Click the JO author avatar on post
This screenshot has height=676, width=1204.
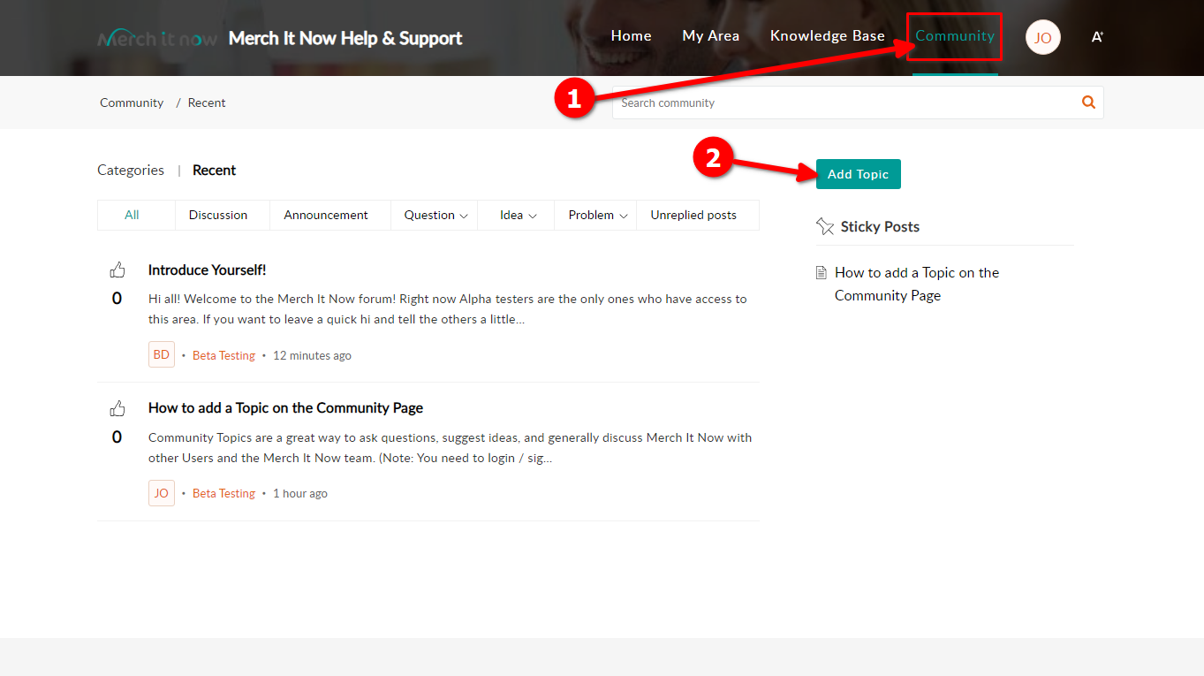162,493
